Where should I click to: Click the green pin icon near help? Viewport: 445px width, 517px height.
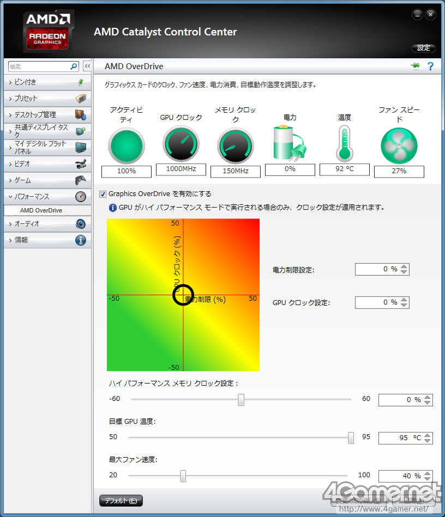(416, 66)
